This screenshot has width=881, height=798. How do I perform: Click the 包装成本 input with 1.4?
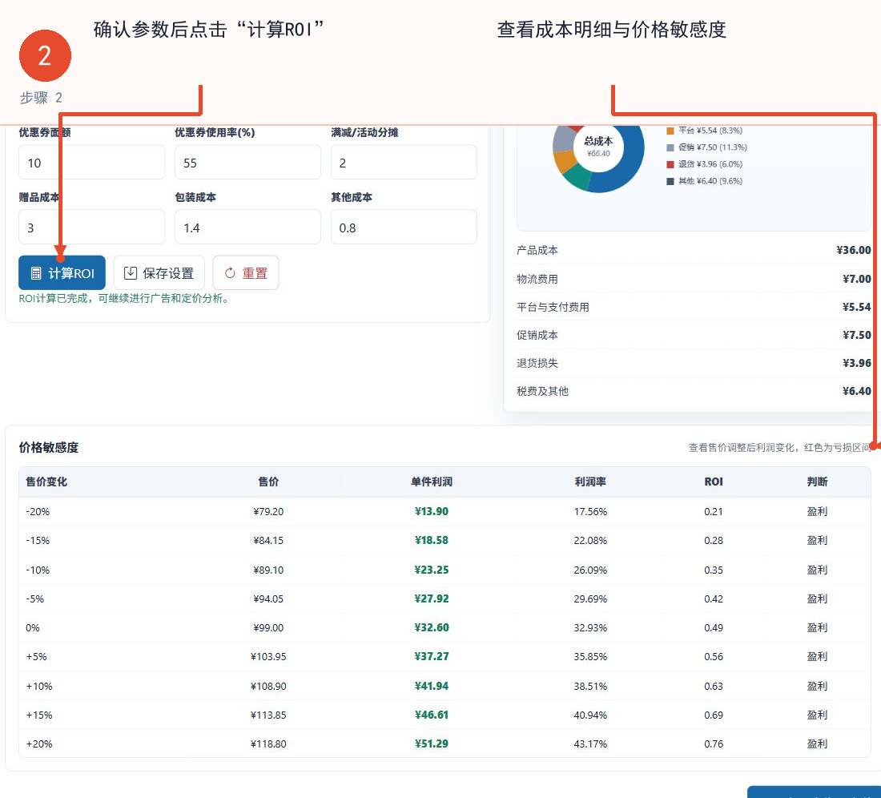click(x=247, y=227)
